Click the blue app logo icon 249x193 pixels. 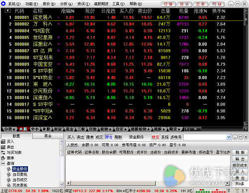[x=3, y=3]
